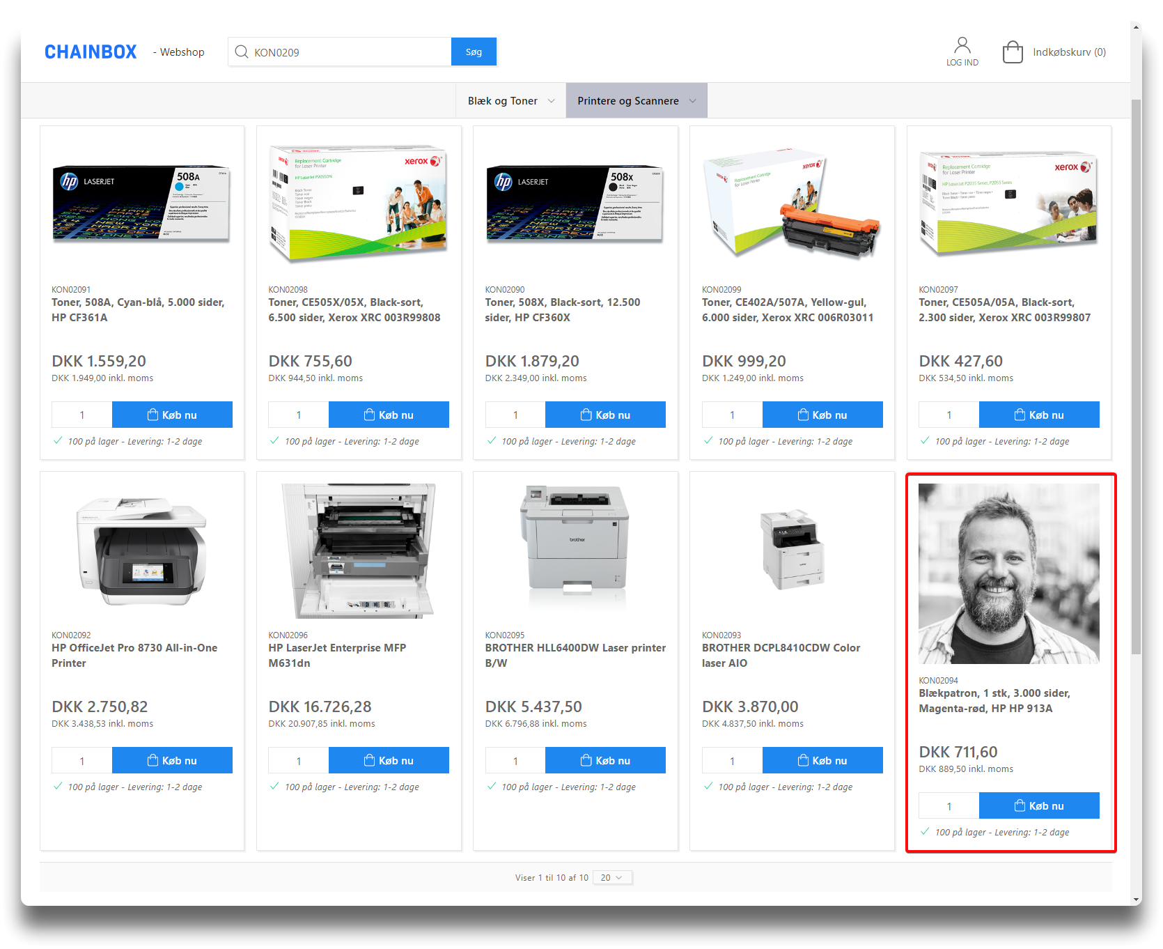Image resolution: width=1163 pixels, height=949 pixels.
Task: Expand the Blæk og Toner menu
Action: [x=510, y=101]
